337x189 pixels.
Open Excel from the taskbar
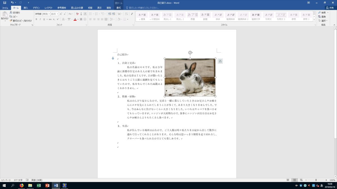tap(39, 185)
